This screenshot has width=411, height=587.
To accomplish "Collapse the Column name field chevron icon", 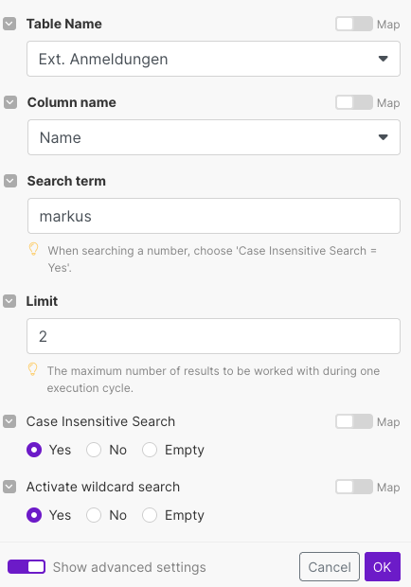I will coord(10,102).
